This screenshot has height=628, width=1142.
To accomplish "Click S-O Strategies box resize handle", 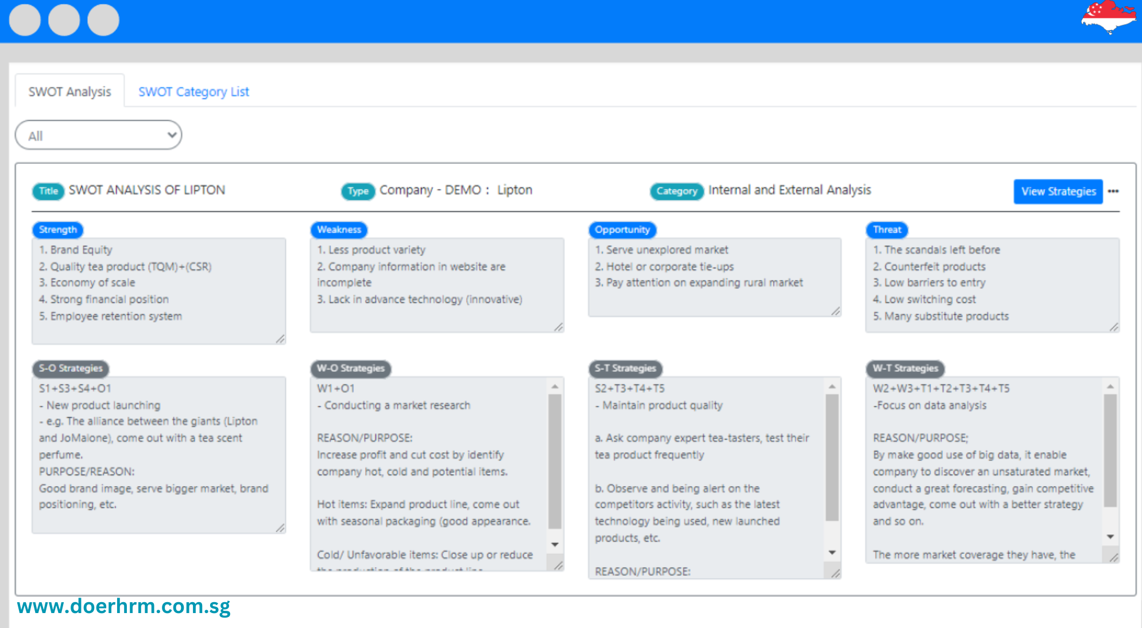I will 280,527.
